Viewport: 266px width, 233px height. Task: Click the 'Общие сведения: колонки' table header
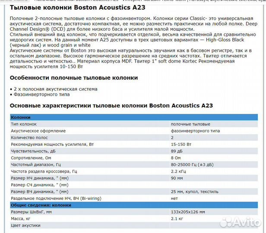40,205
